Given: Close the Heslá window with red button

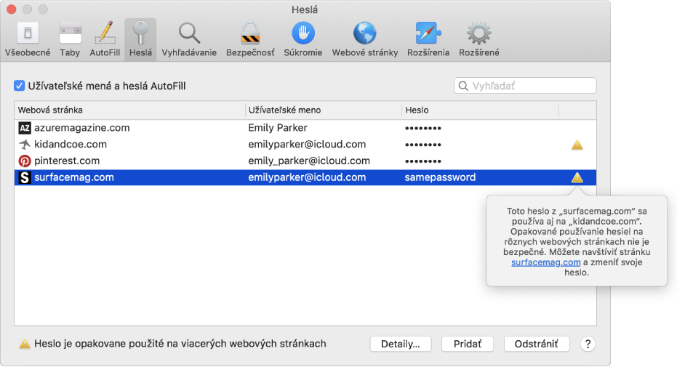Looking at the screenshot, I should click(12, 9).
